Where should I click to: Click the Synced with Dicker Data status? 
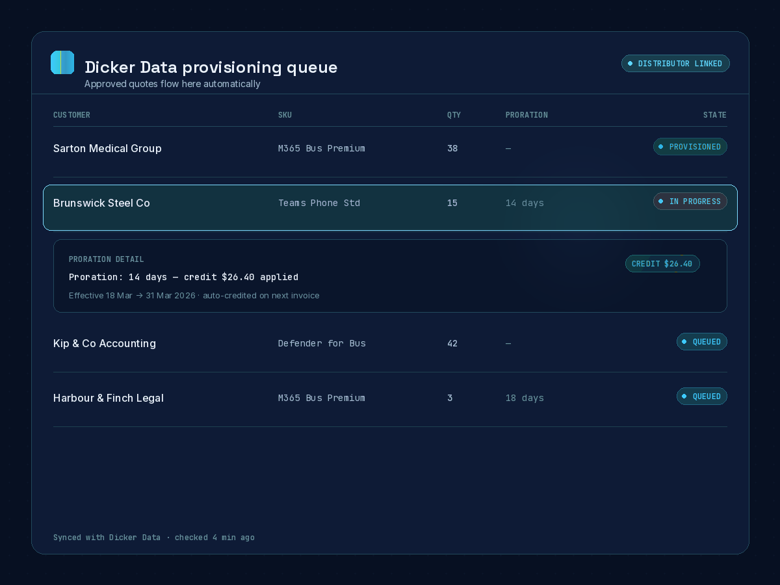(154, 538)
